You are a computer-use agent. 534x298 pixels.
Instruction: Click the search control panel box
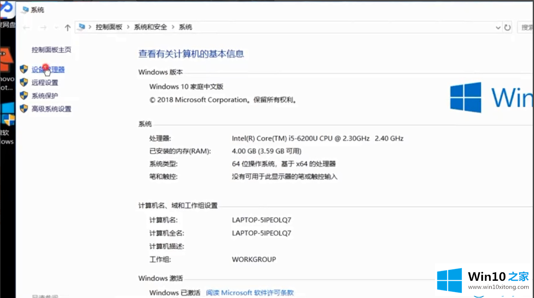pos(525,27)
